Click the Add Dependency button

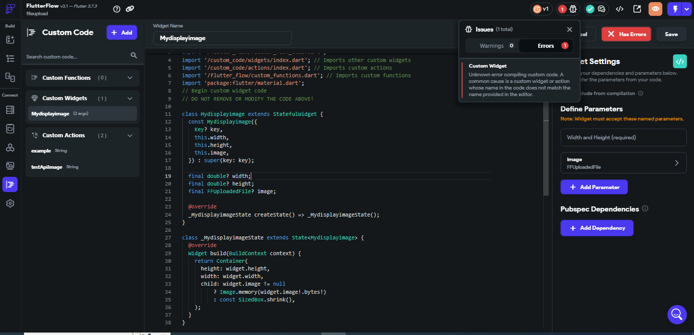click(597, 228)
